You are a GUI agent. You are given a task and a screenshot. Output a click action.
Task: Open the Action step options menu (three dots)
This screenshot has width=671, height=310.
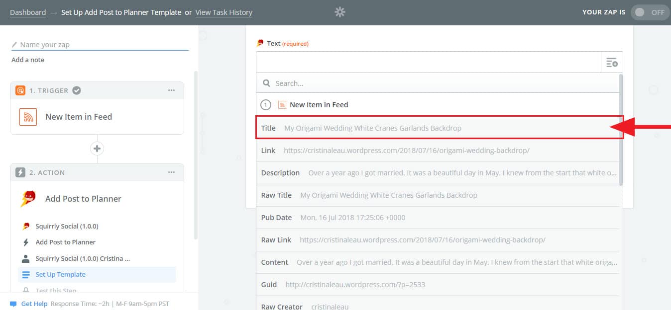pos(171,172)
